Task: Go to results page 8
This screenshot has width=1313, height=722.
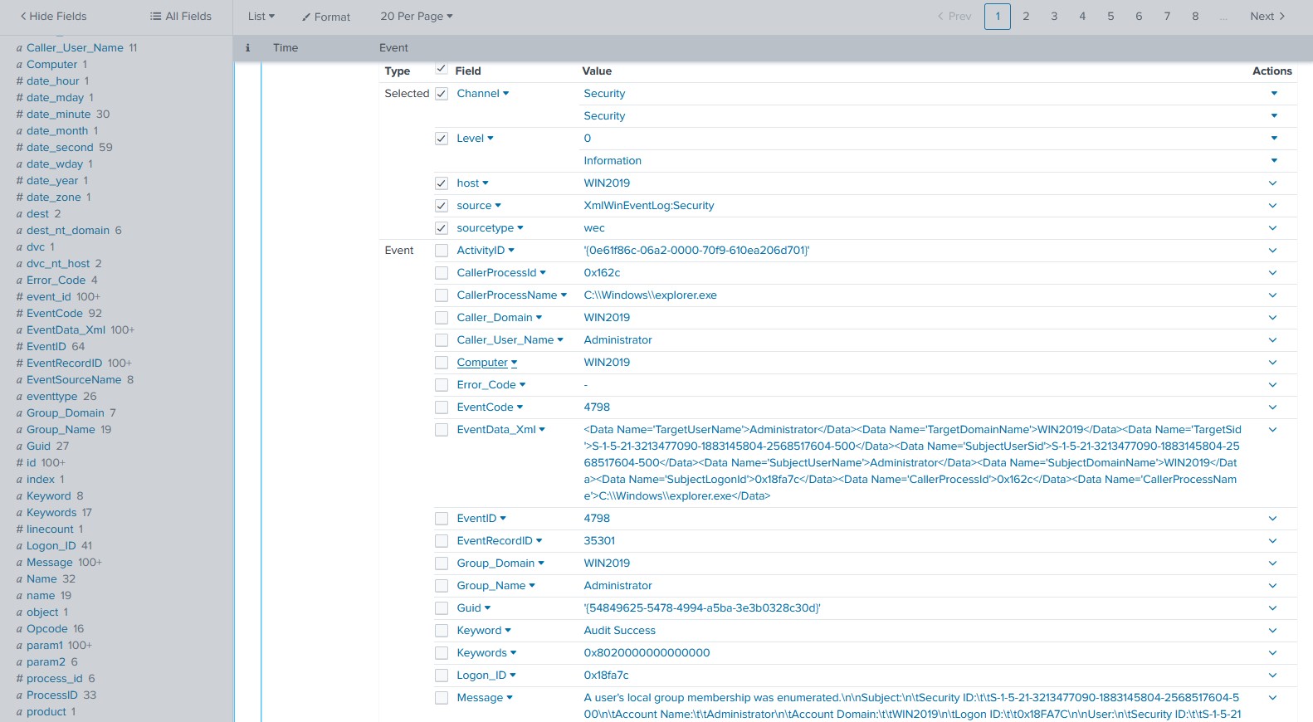Action: 1195,17
